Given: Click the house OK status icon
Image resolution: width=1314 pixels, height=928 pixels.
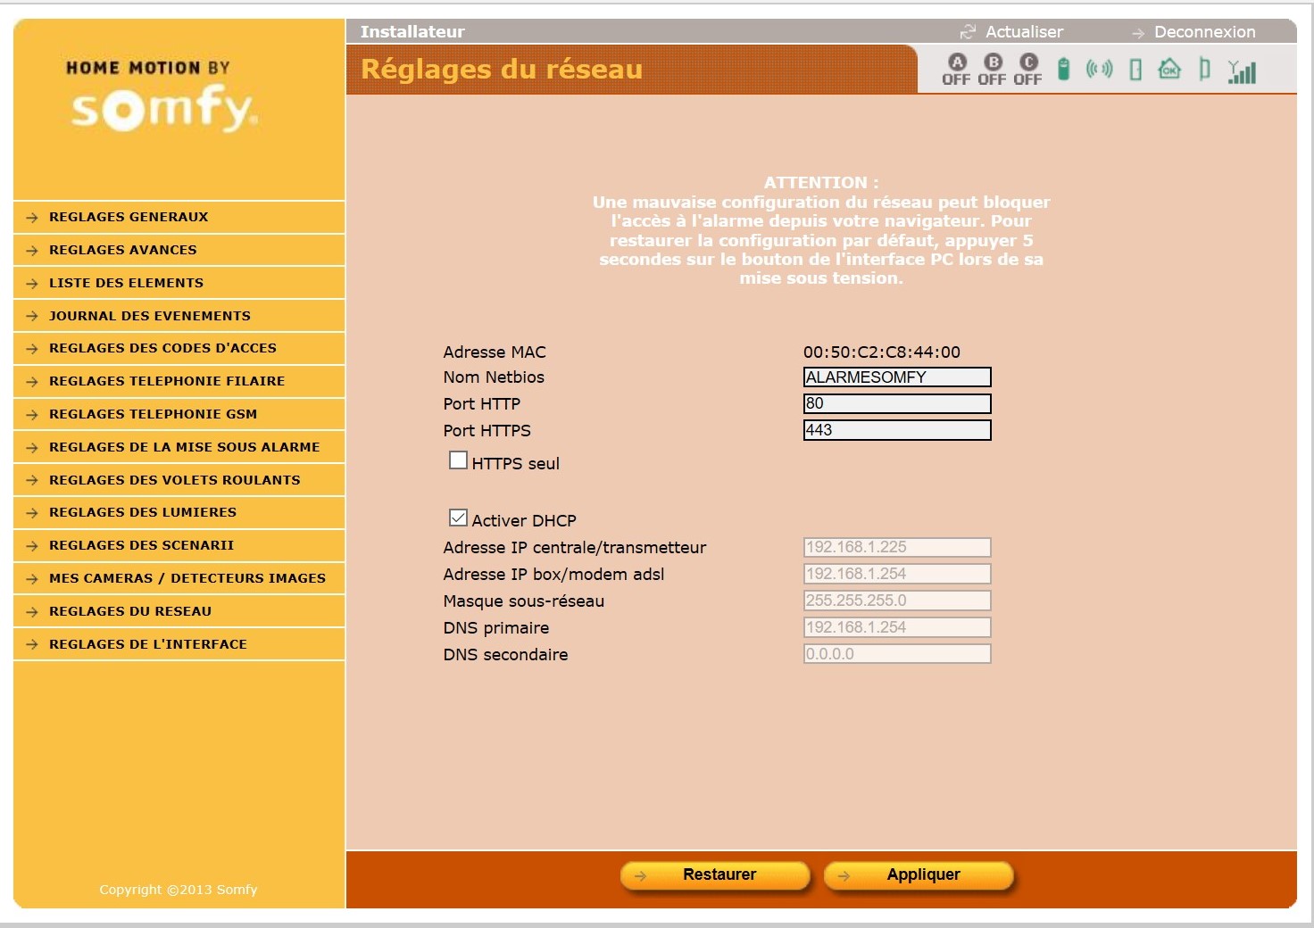Looking at the screenshot, I should click(1169, 69).
